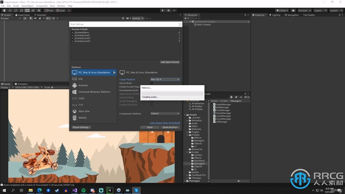
Task: Open the Collab dropdown
Action: pyautogui.click(x=282, y=11)
